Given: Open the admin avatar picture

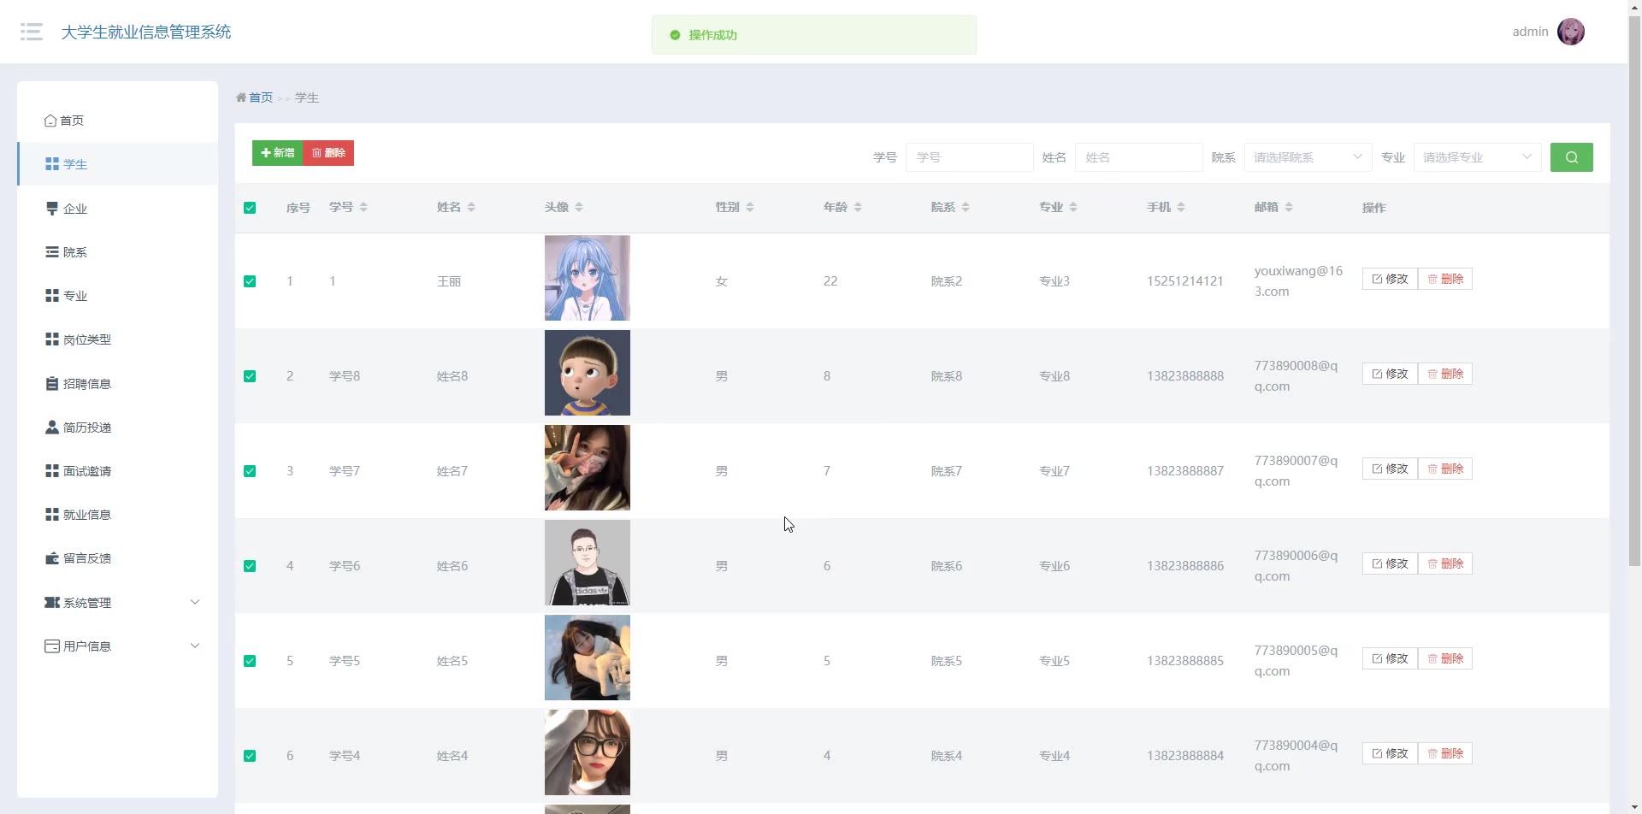Looking at the screenshot, I should click(1570, 32).
